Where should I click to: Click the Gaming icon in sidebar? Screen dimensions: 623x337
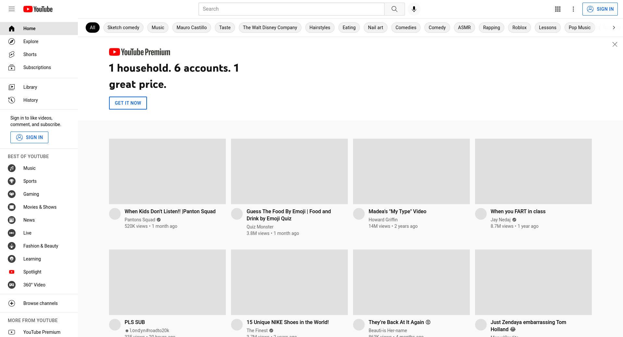12,194
